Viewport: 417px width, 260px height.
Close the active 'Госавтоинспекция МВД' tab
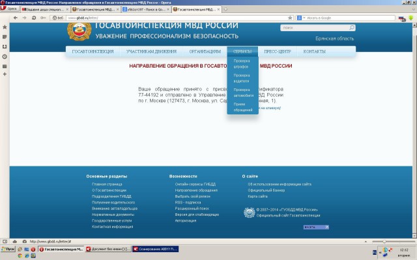(x=218, y=9)
